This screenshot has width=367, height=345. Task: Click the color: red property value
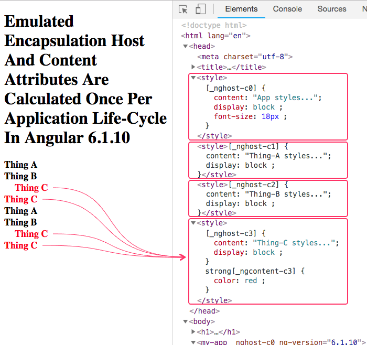[x=251, y=281]
